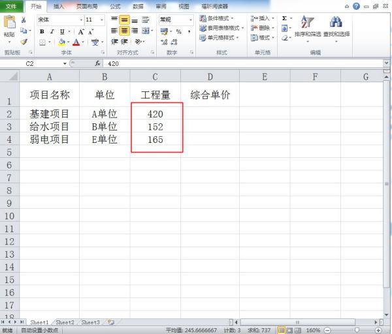Open the Sheet3 worksheet tab
Viewport: 392px width, 334px height.
click(90, 322)
